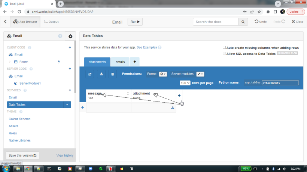Switch to the Output tab
This screenshot has height=172, width=307.
[51, 22]
